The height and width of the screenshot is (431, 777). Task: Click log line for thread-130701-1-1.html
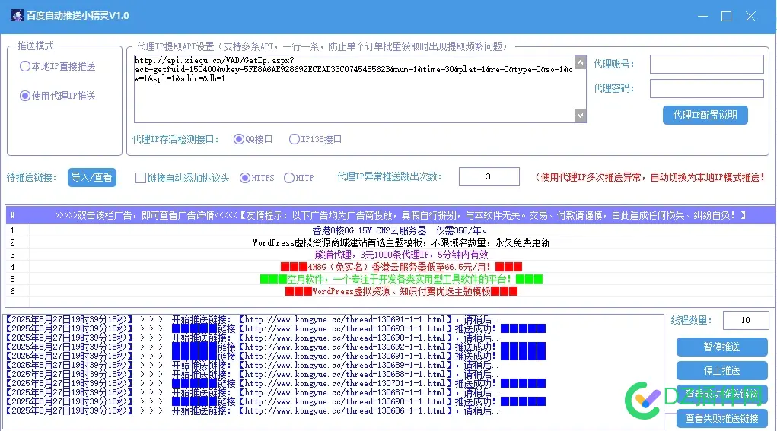[276, 384]
